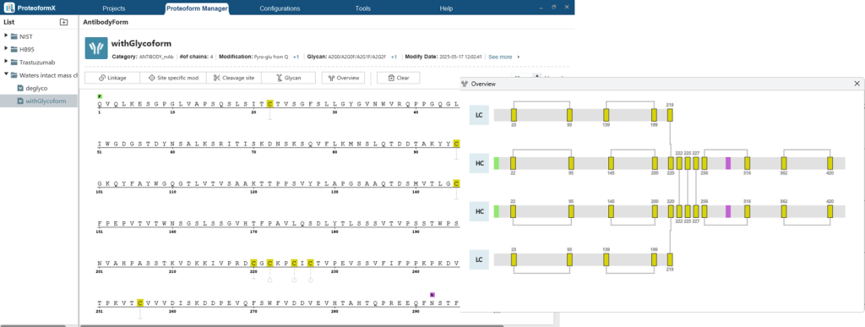Switch to the Projects tab
This screenshot has width=865, height=327.
[114, 8]
